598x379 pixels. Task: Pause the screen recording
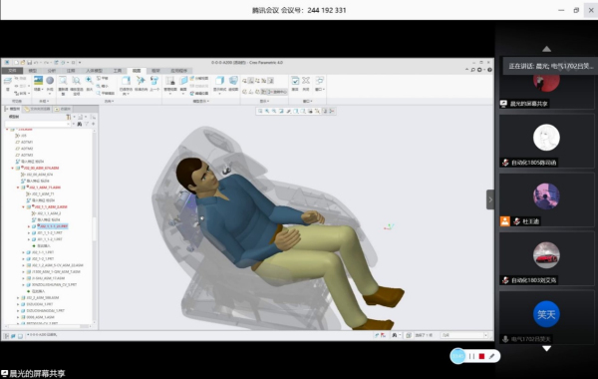[x=471, y=356]
